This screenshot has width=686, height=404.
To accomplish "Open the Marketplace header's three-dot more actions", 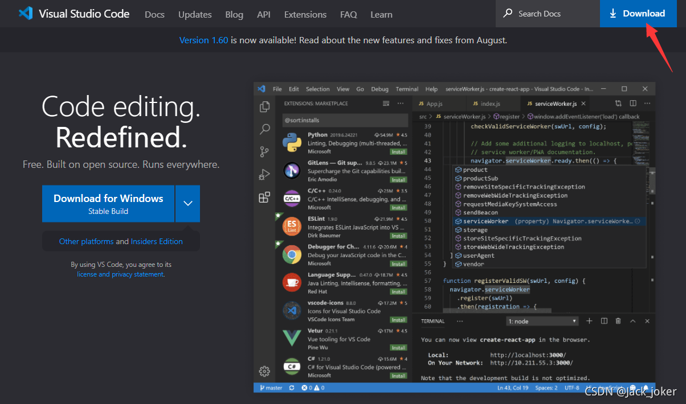I will pos(401,104).
